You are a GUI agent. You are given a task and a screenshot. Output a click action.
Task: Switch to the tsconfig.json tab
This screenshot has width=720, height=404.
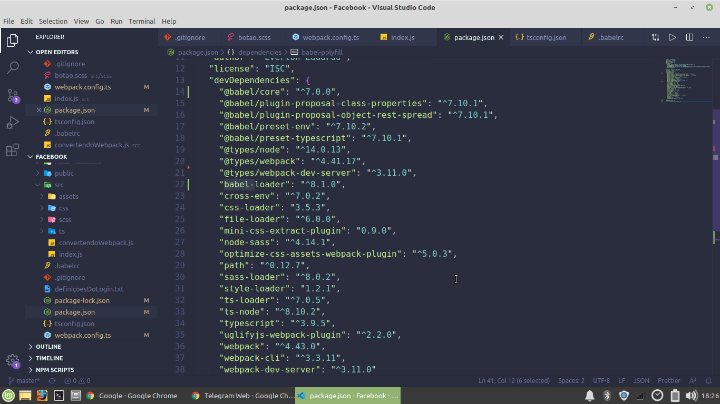tap(546, 37)
